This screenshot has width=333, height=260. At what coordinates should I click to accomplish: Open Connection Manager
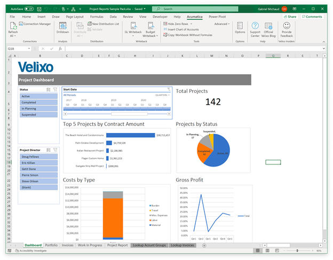(35, 24)
